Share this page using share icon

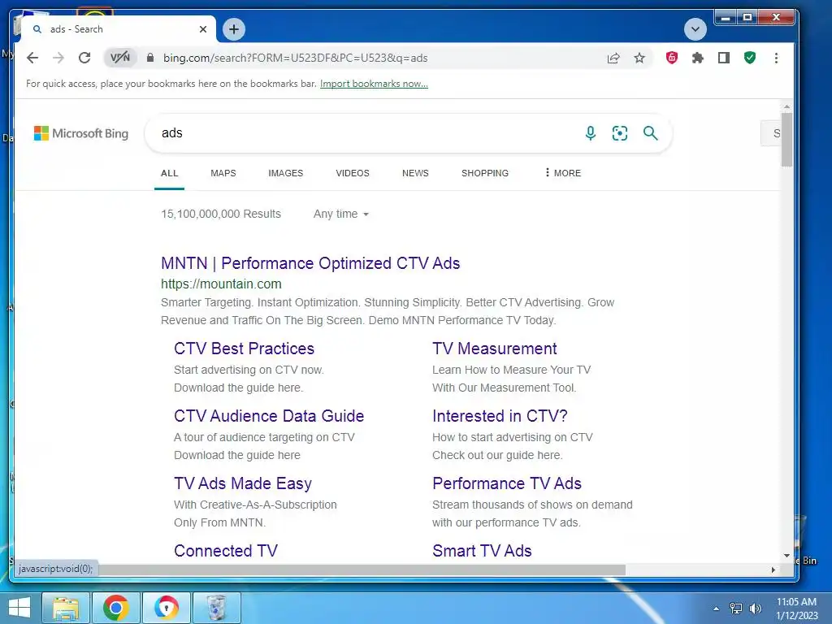tap(613, 58)
